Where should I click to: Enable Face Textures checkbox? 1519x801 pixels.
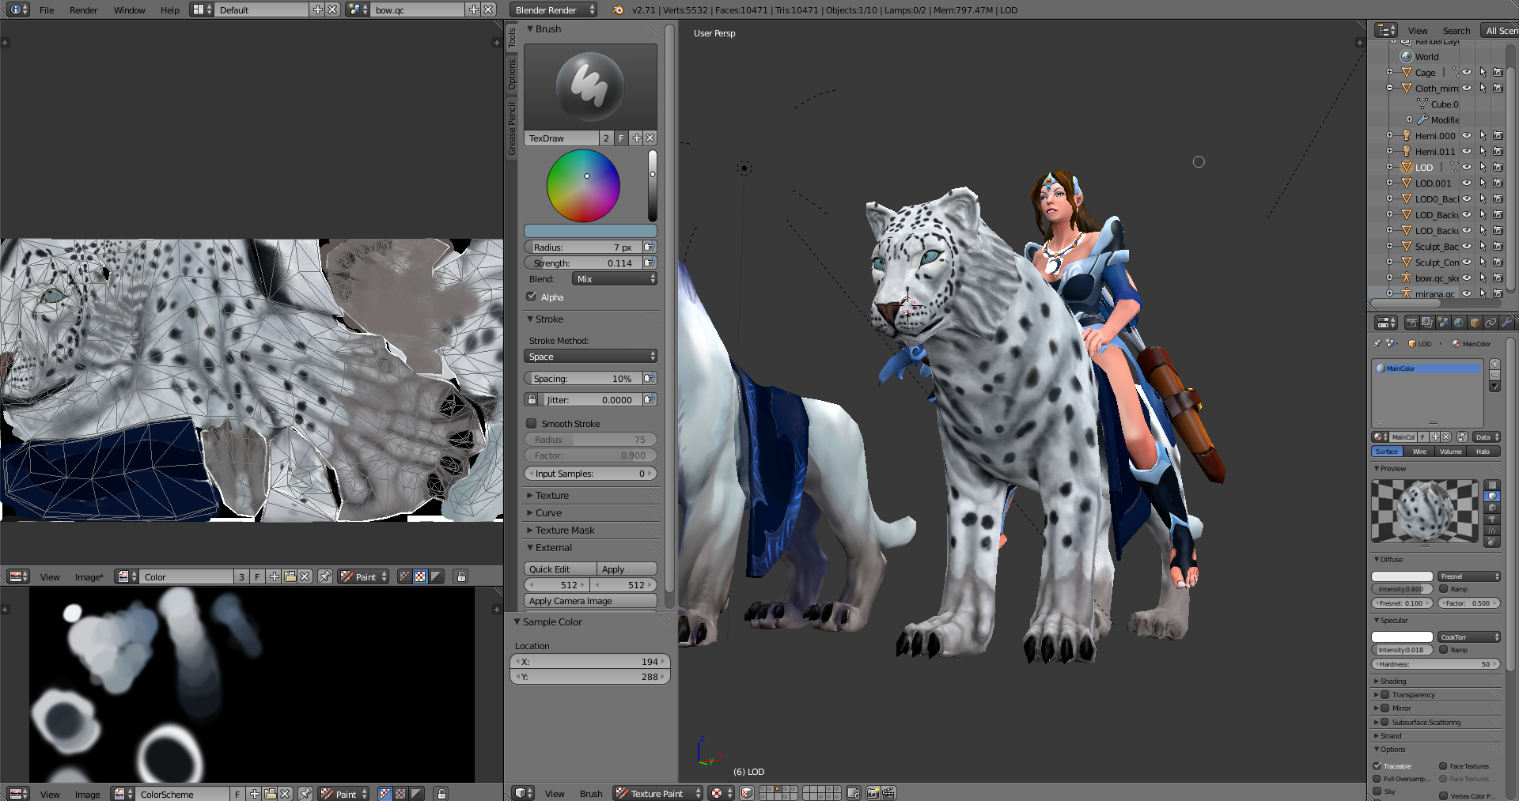tap(1444, 765)
